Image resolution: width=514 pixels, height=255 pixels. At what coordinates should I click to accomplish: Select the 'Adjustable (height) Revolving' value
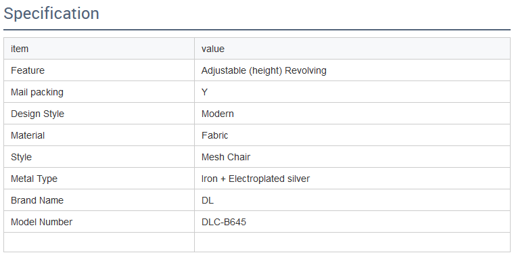264,71
